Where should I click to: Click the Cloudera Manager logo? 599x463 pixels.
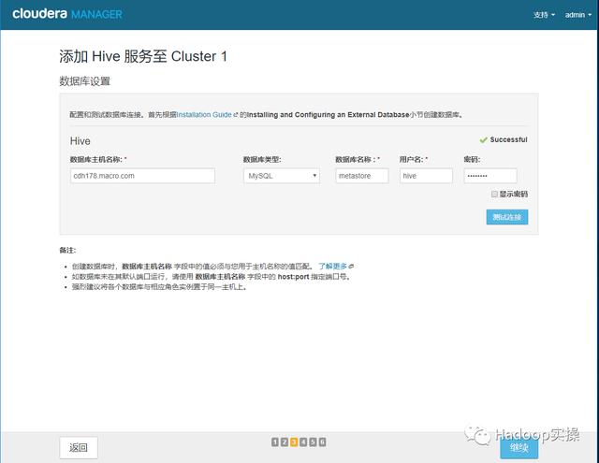click(67, 14)
